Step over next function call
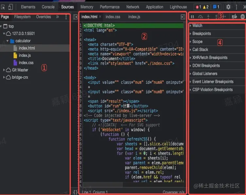 pos(200,17)
